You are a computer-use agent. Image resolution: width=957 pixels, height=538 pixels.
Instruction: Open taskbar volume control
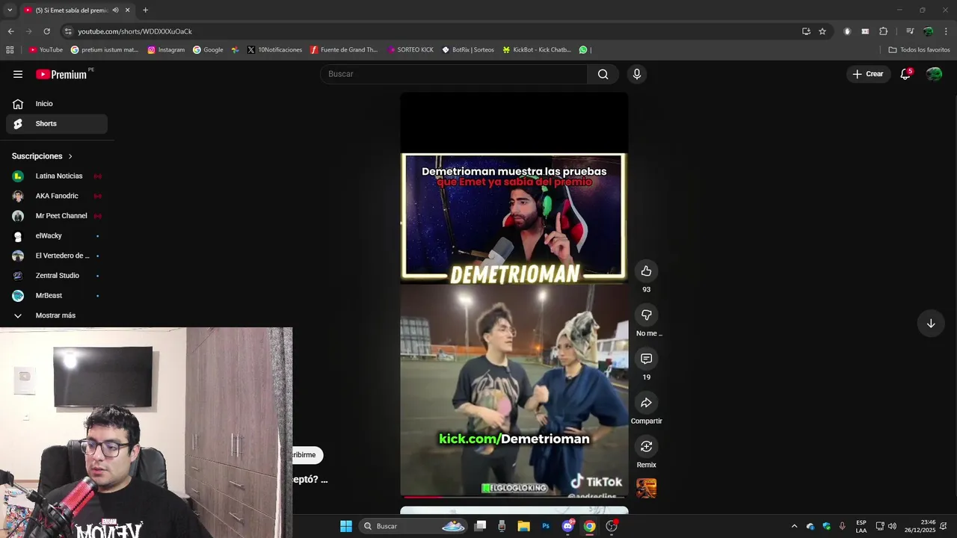coord(892,526)
